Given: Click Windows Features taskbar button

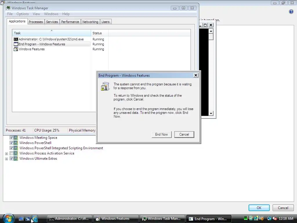Looking at the screenshot, I should 116,219.
